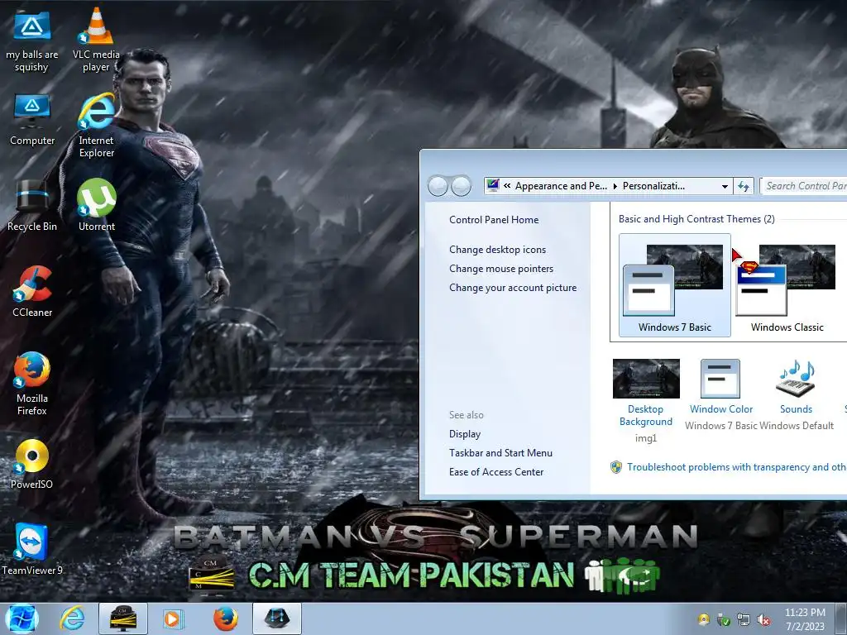The image size is (847, 635).
Task: Expand the arrow after 'Appearance and Pe...'
Action: (615, 186)
